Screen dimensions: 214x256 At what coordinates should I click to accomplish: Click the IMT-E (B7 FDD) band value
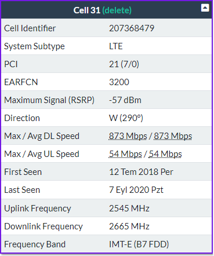tap(139, 244)
